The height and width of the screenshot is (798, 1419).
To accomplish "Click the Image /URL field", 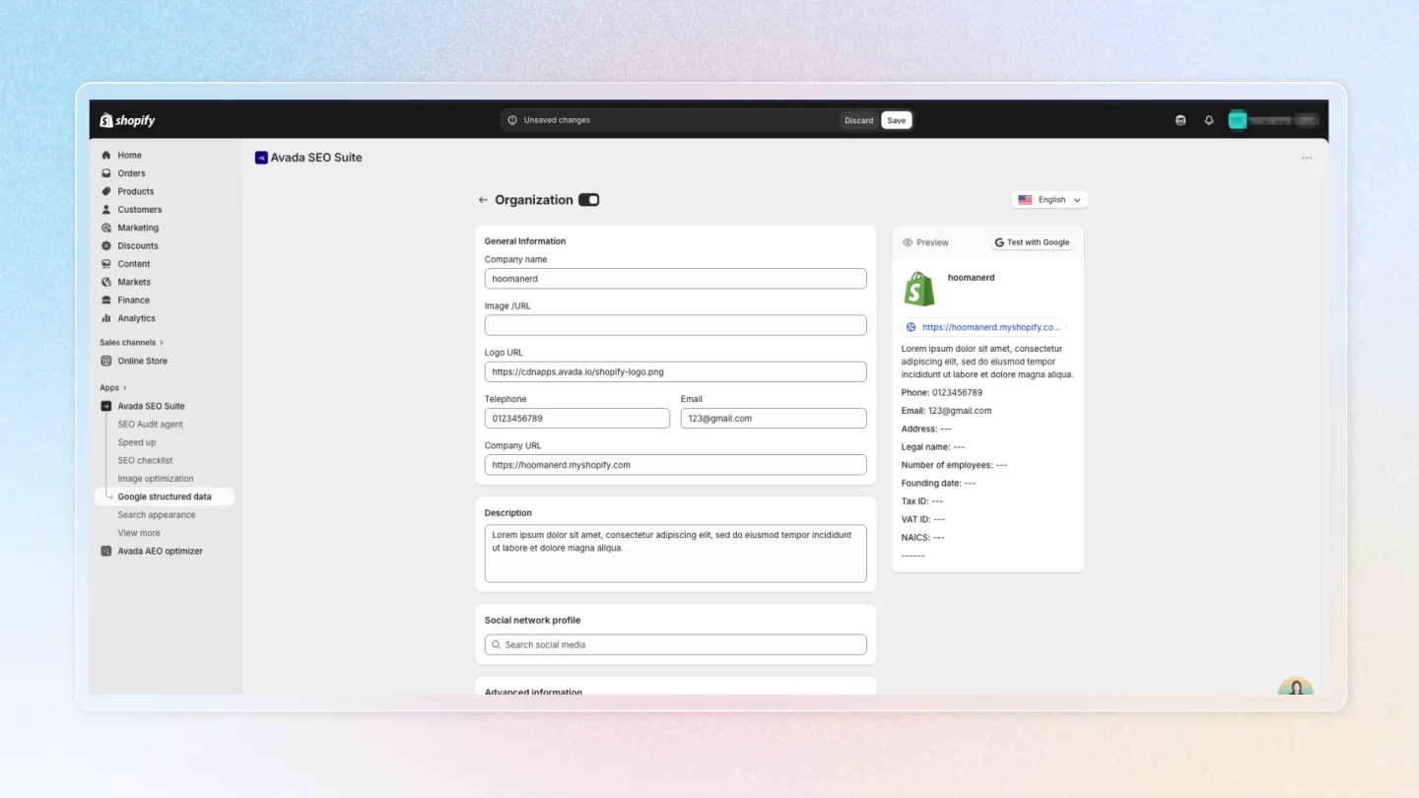I will pyautogui.click(x=675, y=325).
